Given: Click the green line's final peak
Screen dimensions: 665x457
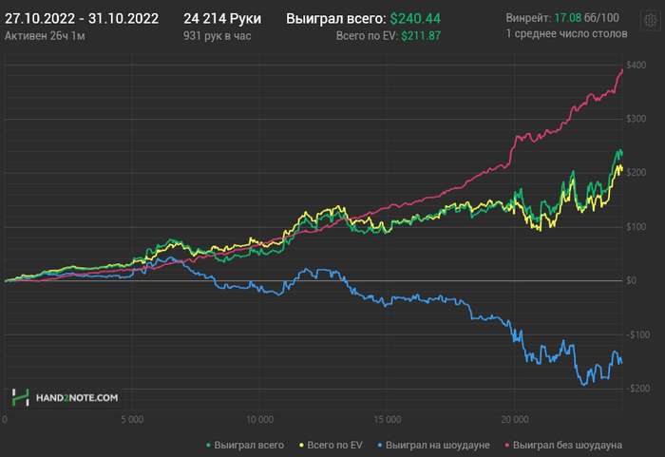Looking at the screenshot, I should click(620, 151).
